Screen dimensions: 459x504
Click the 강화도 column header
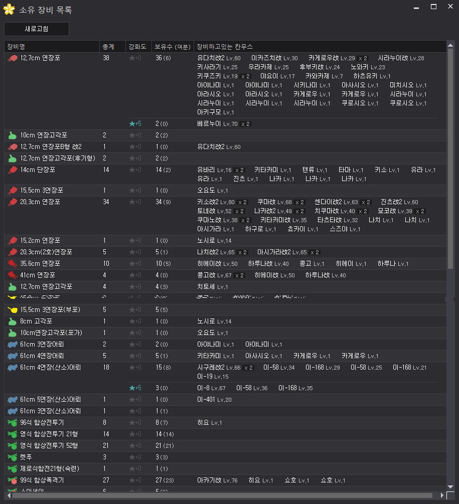138,47
